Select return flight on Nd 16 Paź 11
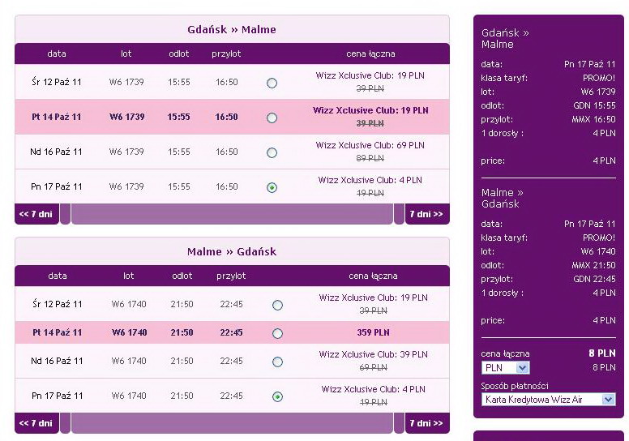Screen dimensions: 629x441 (277, 362)
